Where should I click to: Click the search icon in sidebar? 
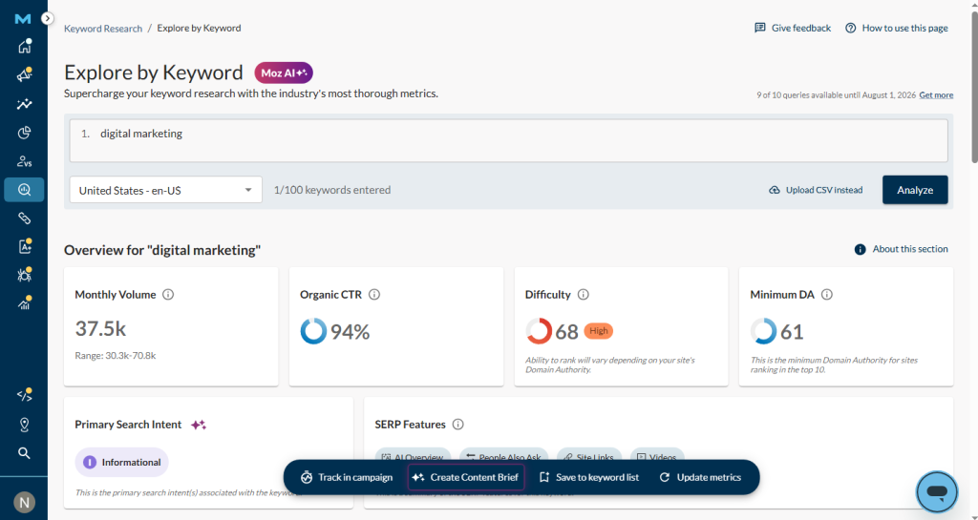(24, 453)
